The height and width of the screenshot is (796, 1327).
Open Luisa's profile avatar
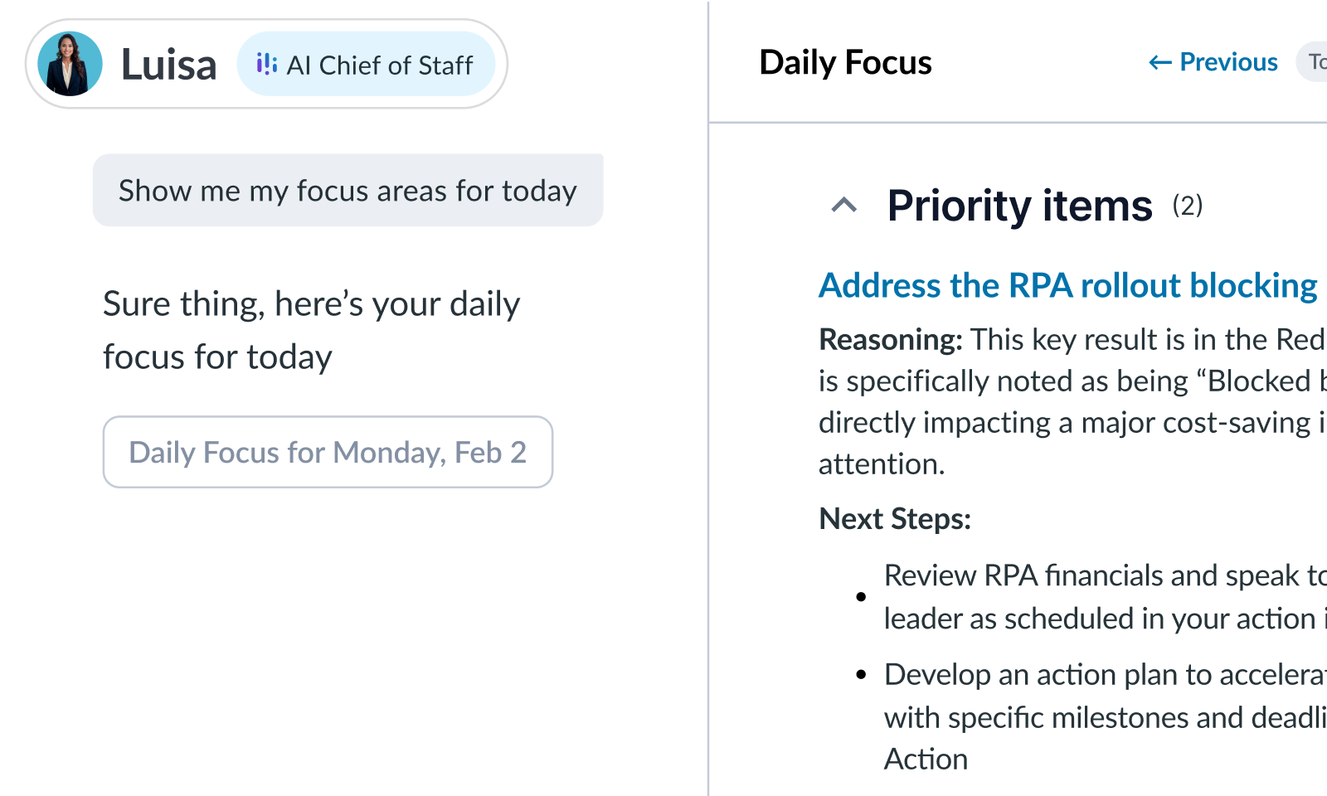tap(70, 63)
